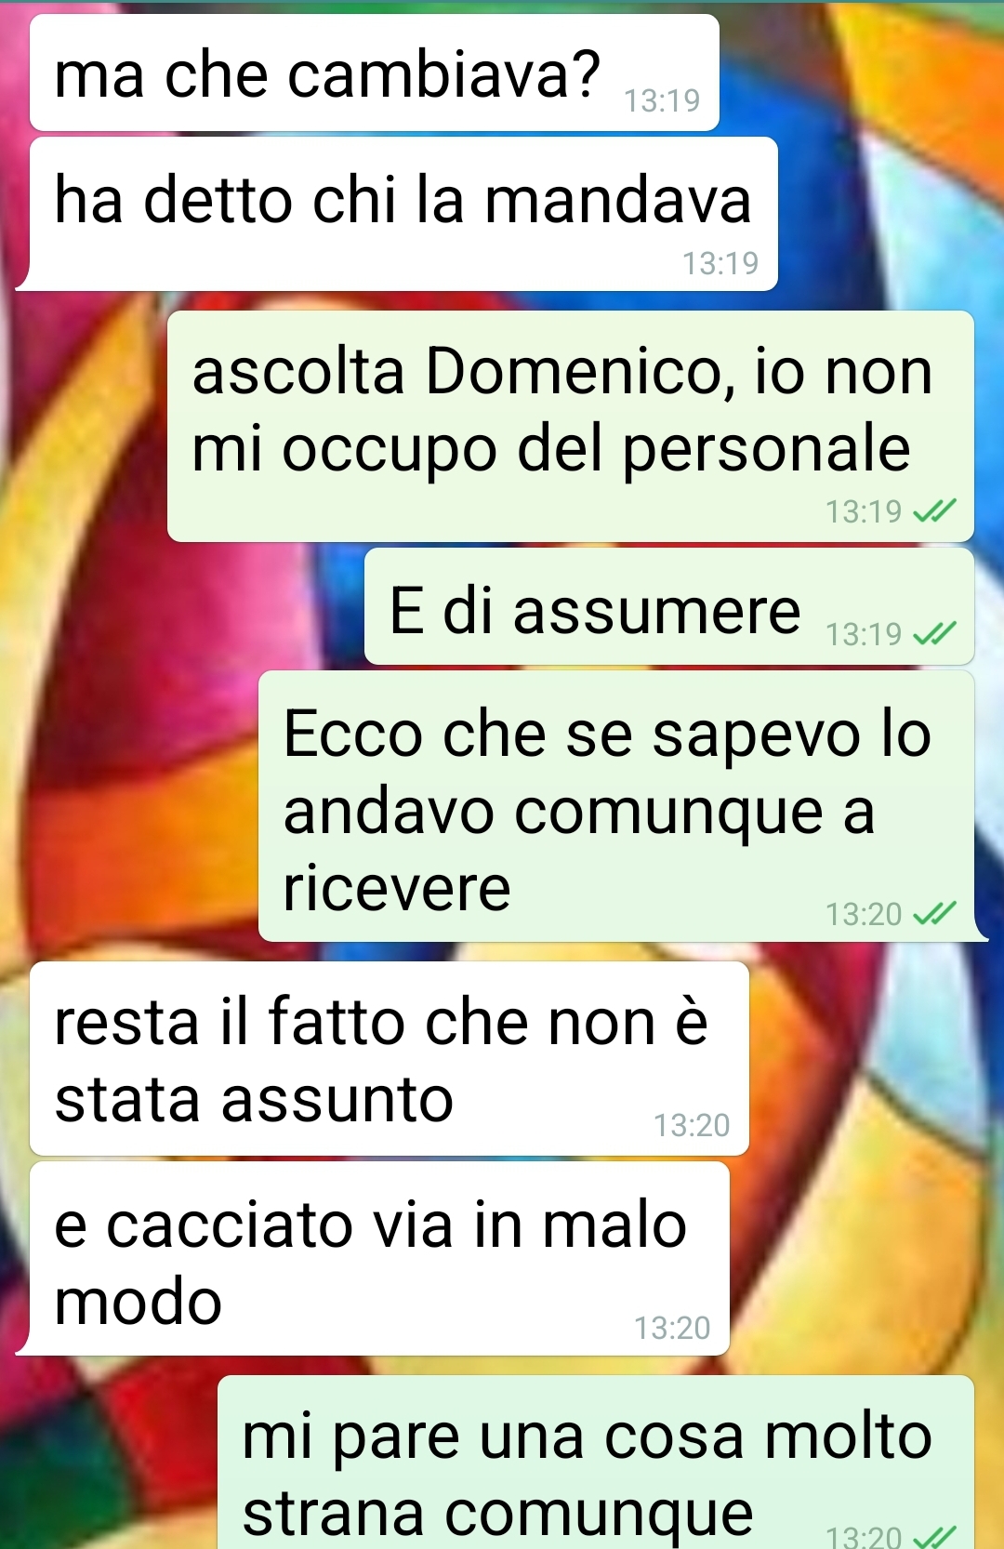Click 13:19 timestamp of 'ma che cambiava?'

662,100
